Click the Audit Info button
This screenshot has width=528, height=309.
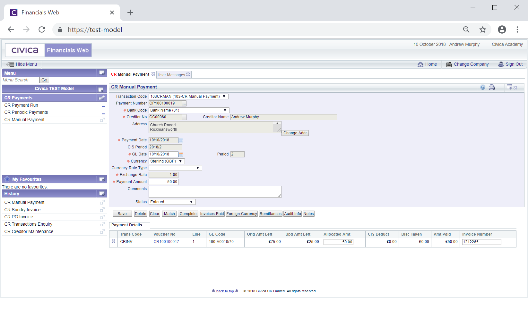(x=293, y=214)
